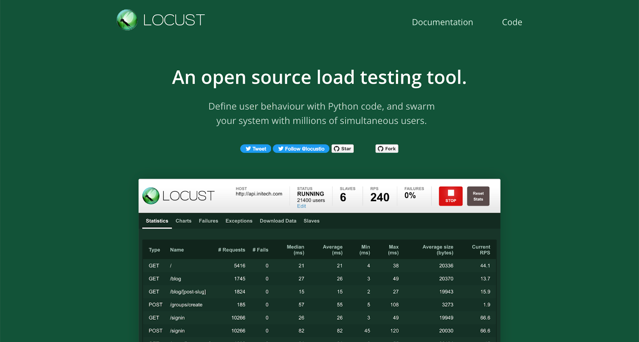Stop the running load test
This screenshot has width=639, height=342.
coord(451,196)
